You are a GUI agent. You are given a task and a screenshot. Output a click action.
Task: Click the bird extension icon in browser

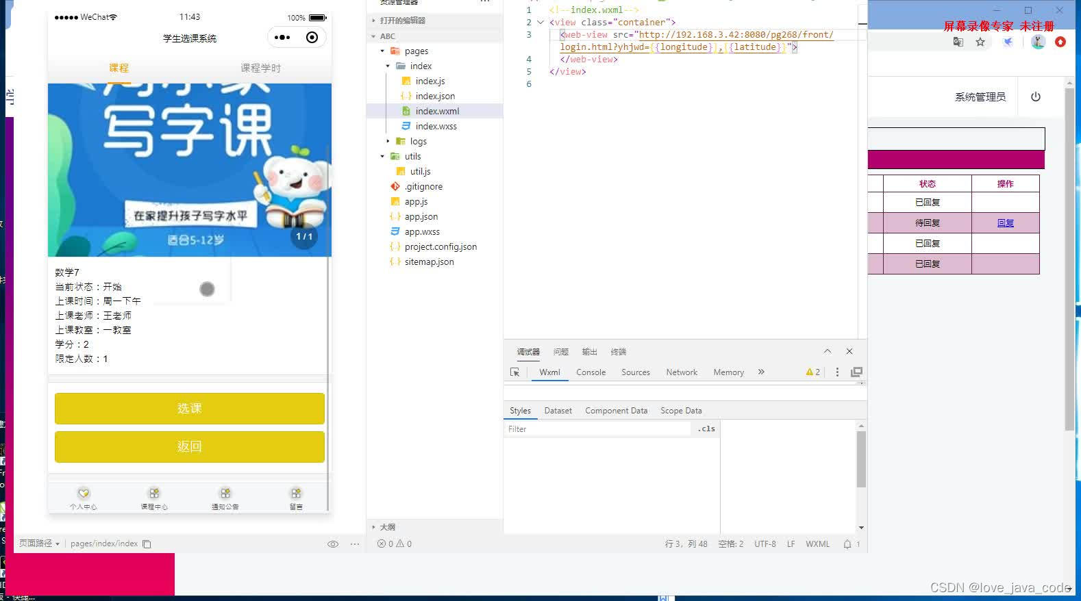pos(1008,42)
